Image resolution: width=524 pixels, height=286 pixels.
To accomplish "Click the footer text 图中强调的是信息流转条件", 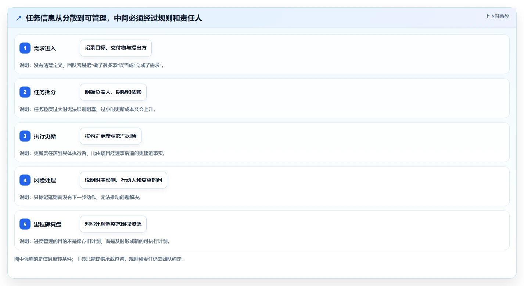I will coord(99,259).
